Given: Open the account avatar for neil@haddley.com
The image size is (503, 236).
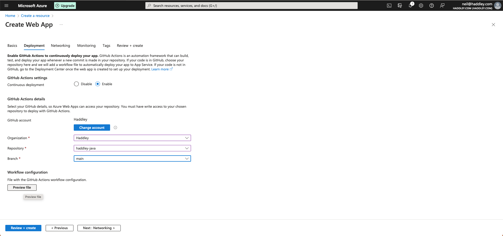Looking at the screenshot, I should point(498,6).
